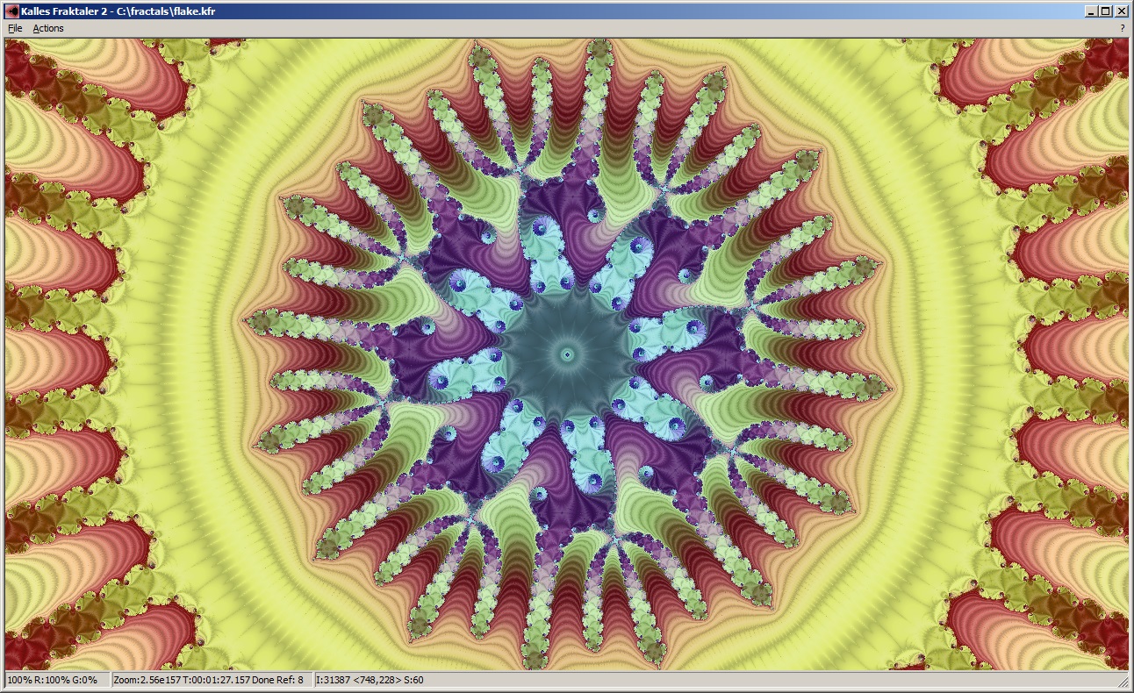Open the Actions menu
Image resolution: width=1134 pixels, height=693 pixels.
click(48, 28)
